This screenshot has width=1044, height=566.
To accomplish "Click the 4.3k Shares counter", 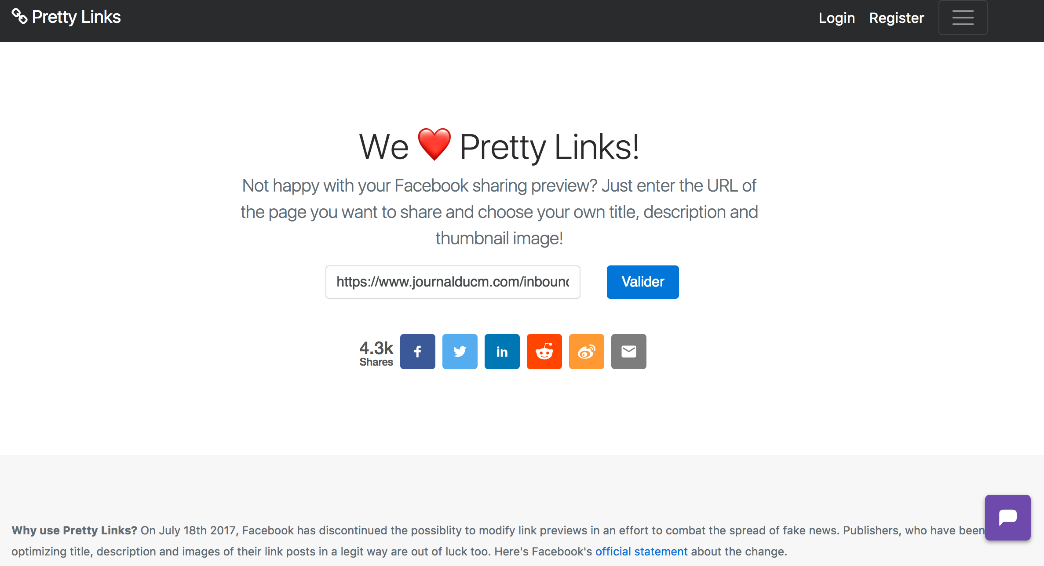I will pos(376,353).
